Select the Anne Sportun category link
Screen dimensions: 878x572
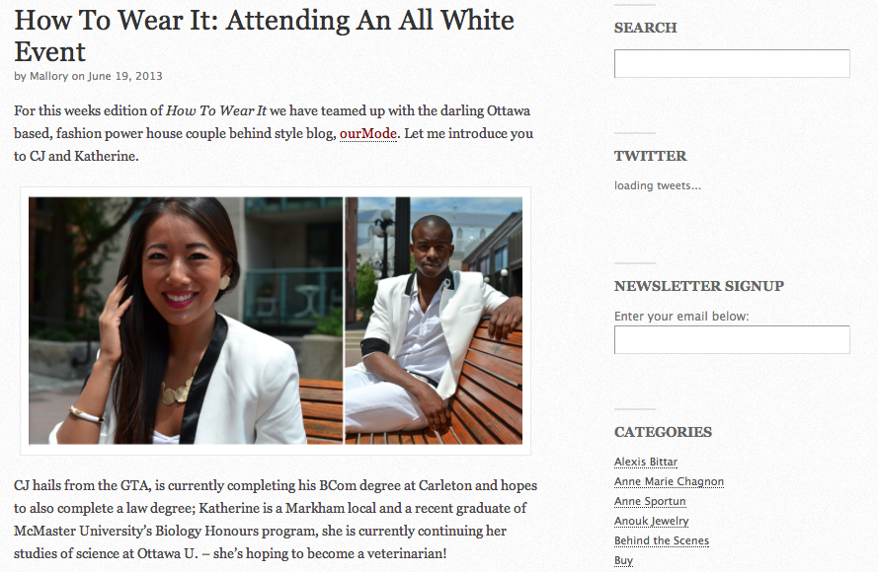650,501
